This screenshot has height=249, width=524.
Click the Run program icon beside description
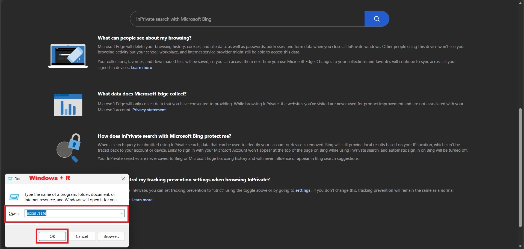(x=14, y=197)
